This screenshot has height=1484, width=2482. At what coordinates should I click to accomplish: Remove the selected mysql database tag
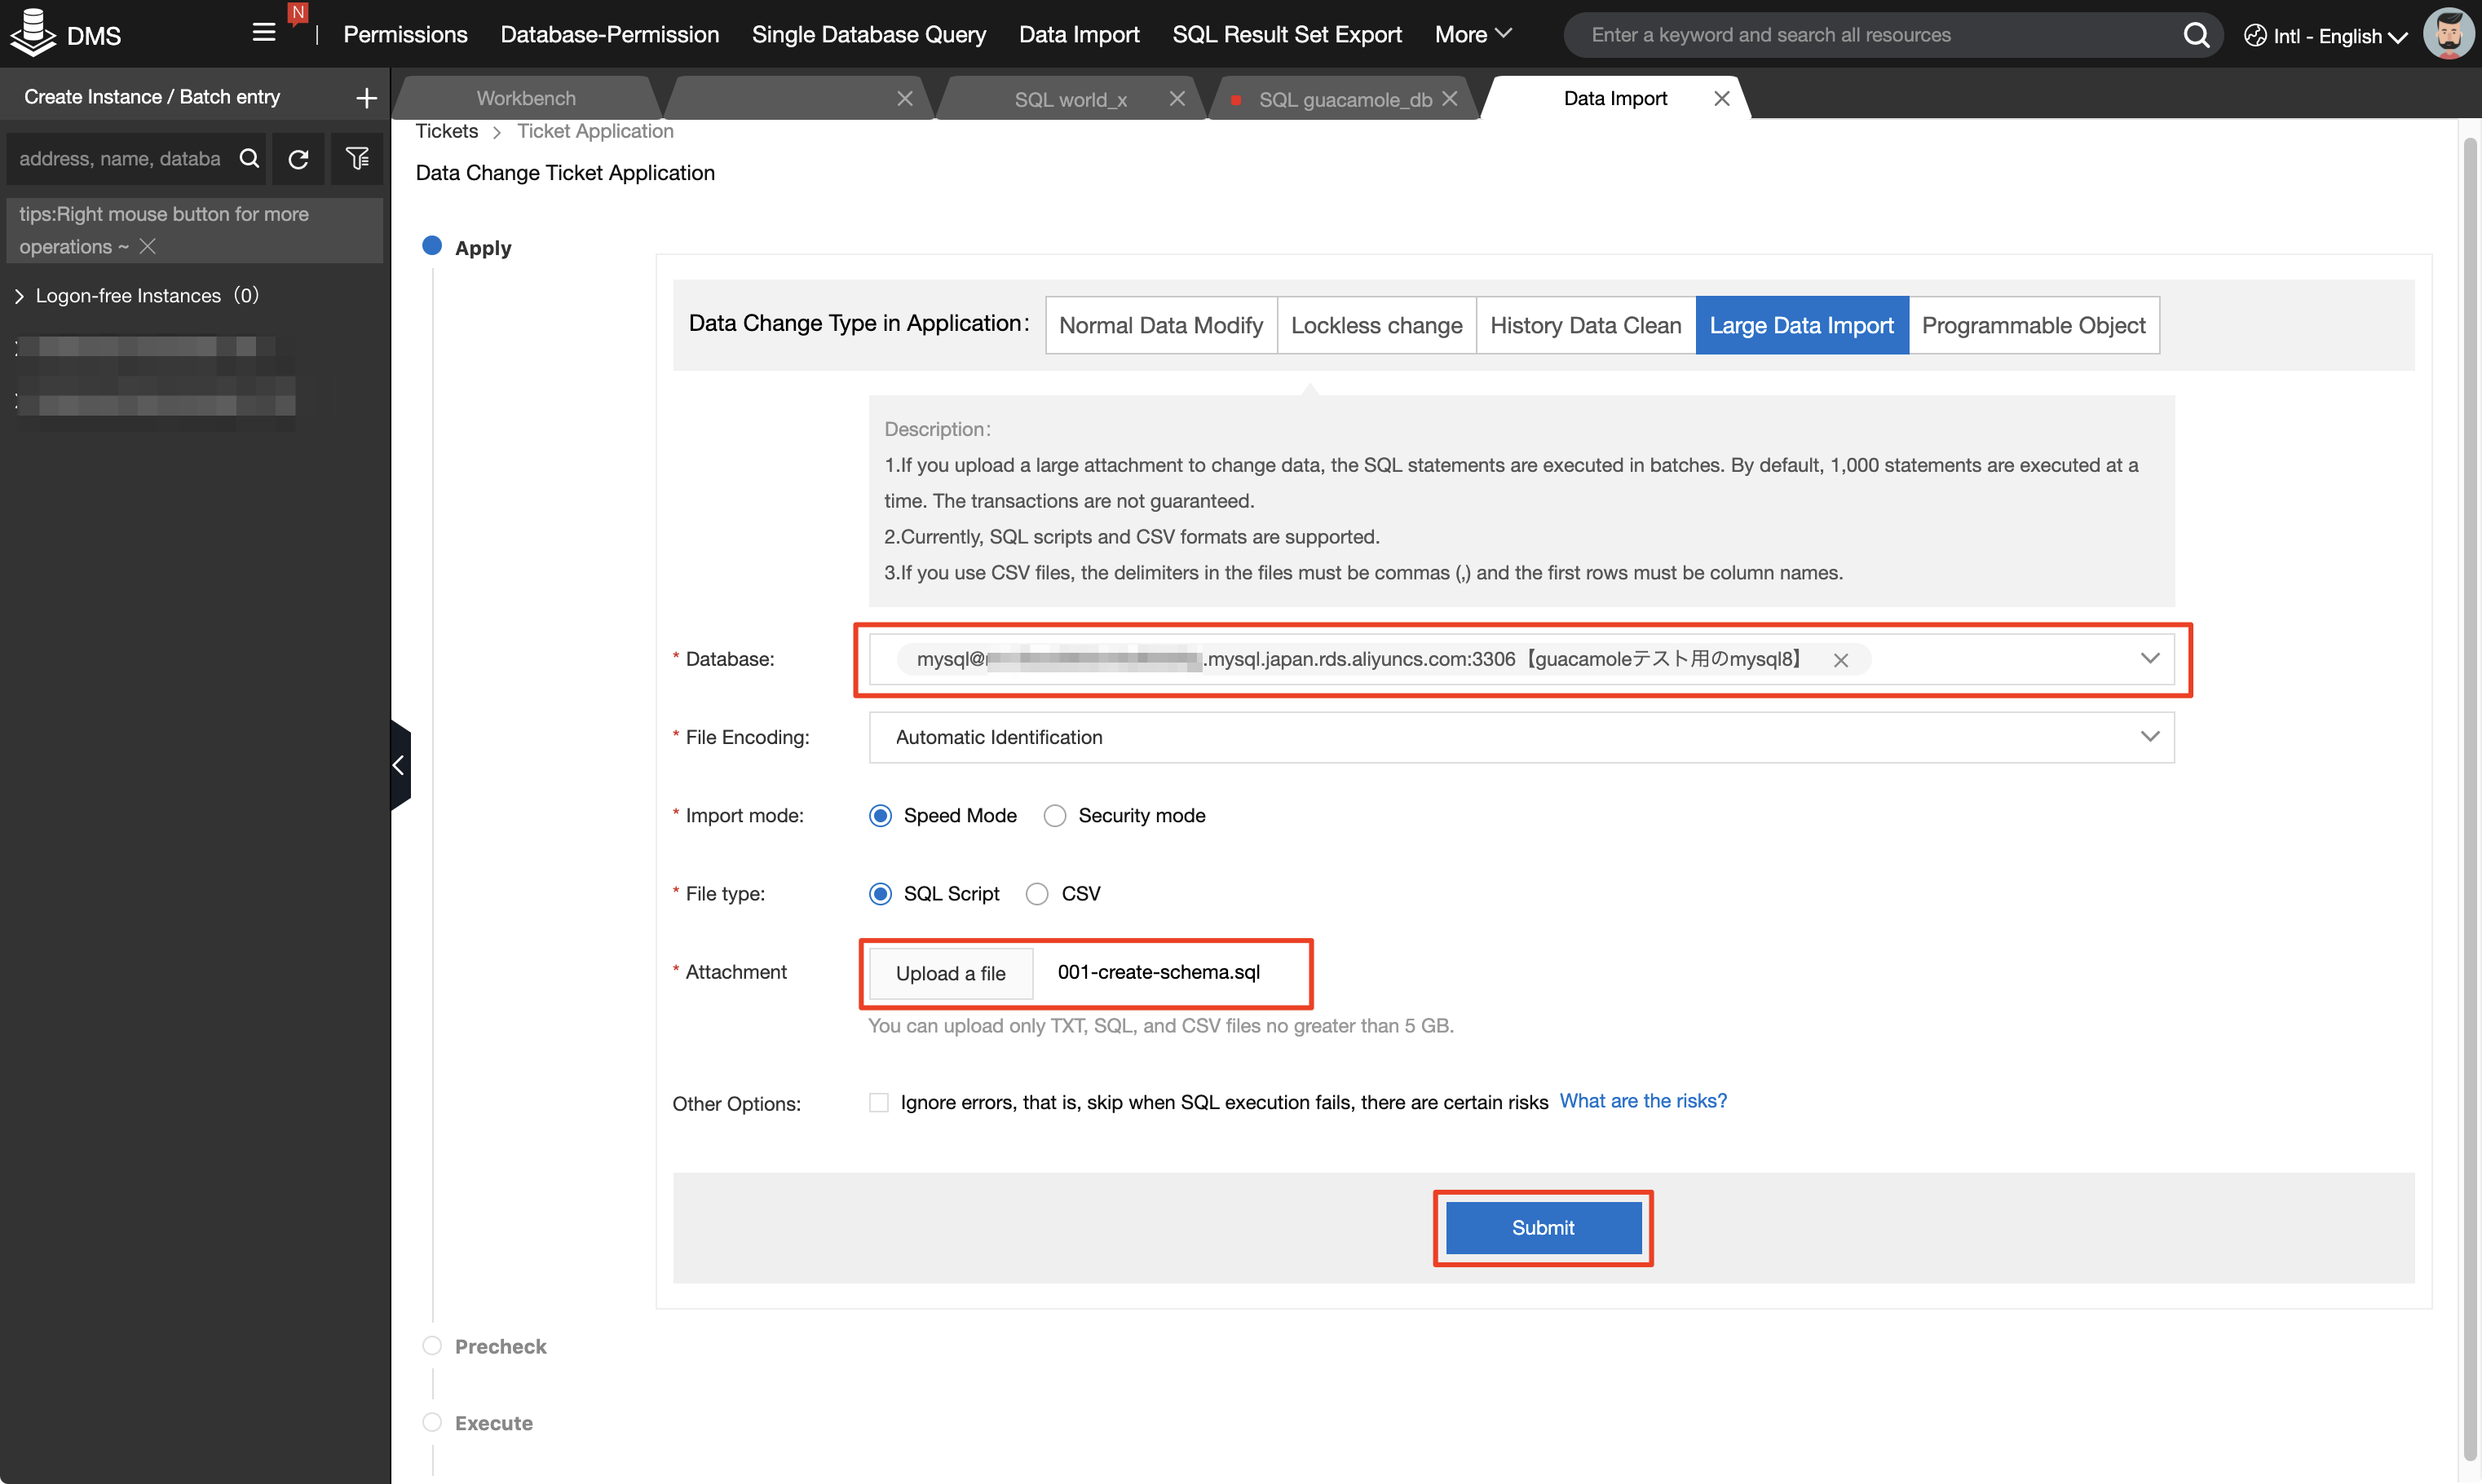click(1841, 660)
